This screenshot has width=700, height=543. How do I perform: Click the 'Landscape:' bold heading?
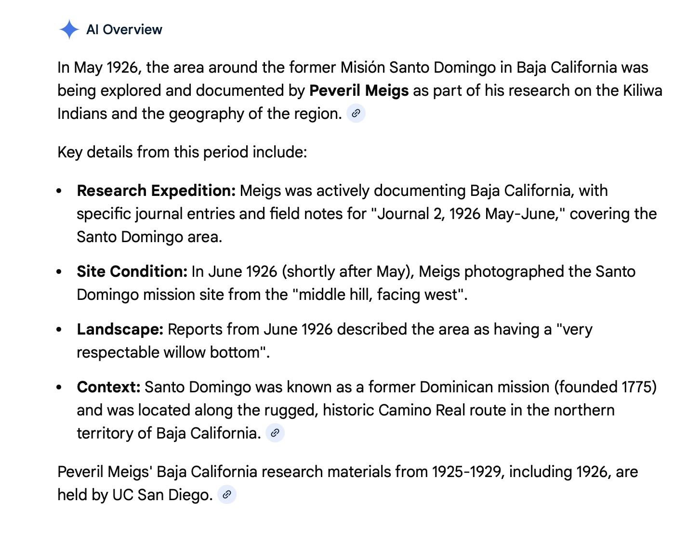[x=120, y=329]
